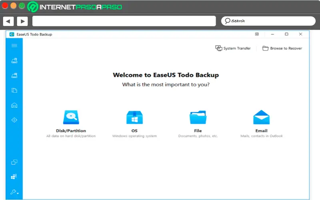Click the OS label text
320x200 pixels.
(134, 131)
